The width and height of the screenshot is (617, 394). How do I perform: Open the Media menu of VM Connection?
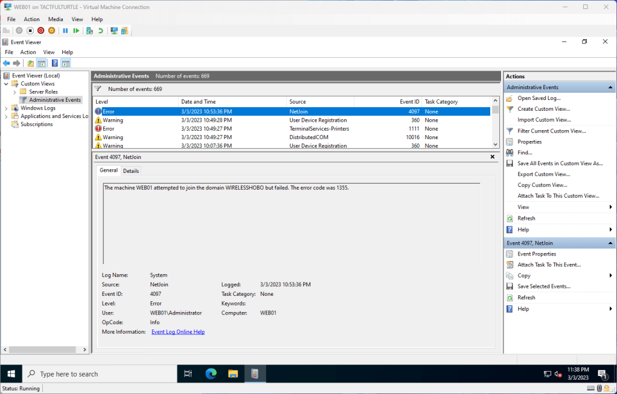coord(56,19)
